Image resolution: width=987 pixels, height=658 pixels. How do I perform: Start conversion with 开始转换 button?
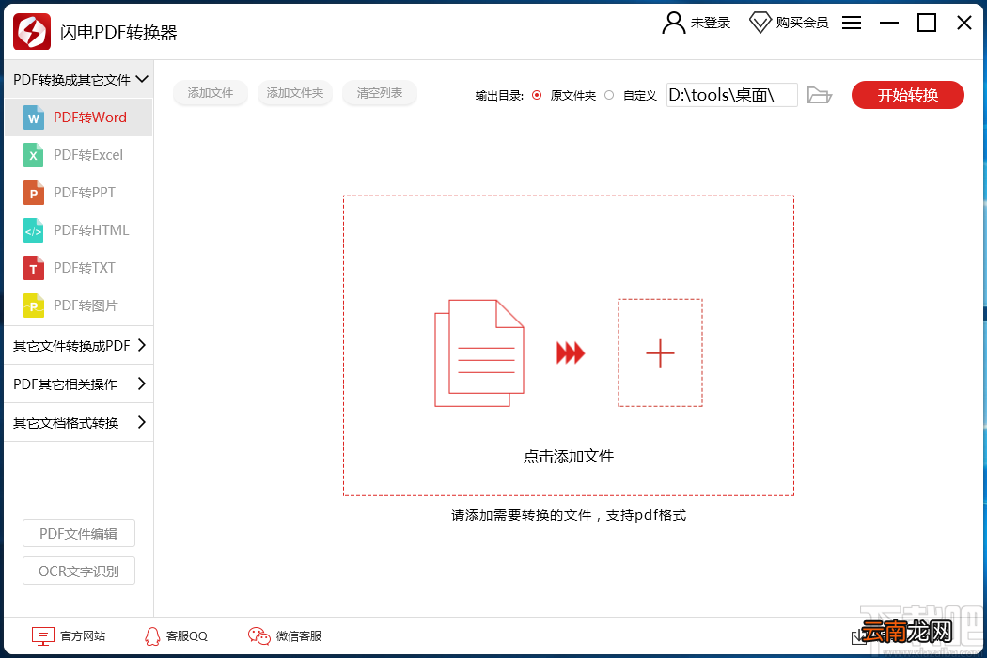(x=908, y=95)
